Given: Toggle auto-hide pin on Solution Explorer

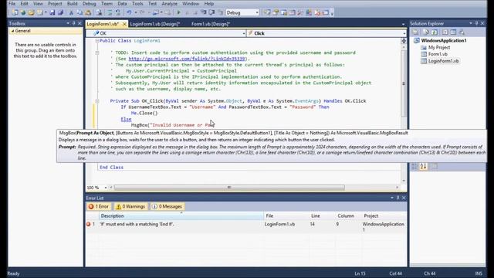Looking at the screenshot, I should pyautogui.click(x=476, y=23).
